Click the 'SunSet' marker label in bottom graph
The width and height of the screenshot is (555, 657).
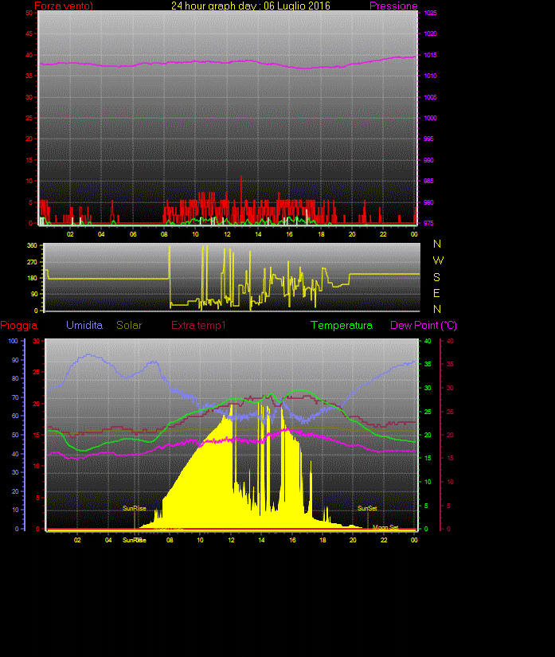coord(367,508)
